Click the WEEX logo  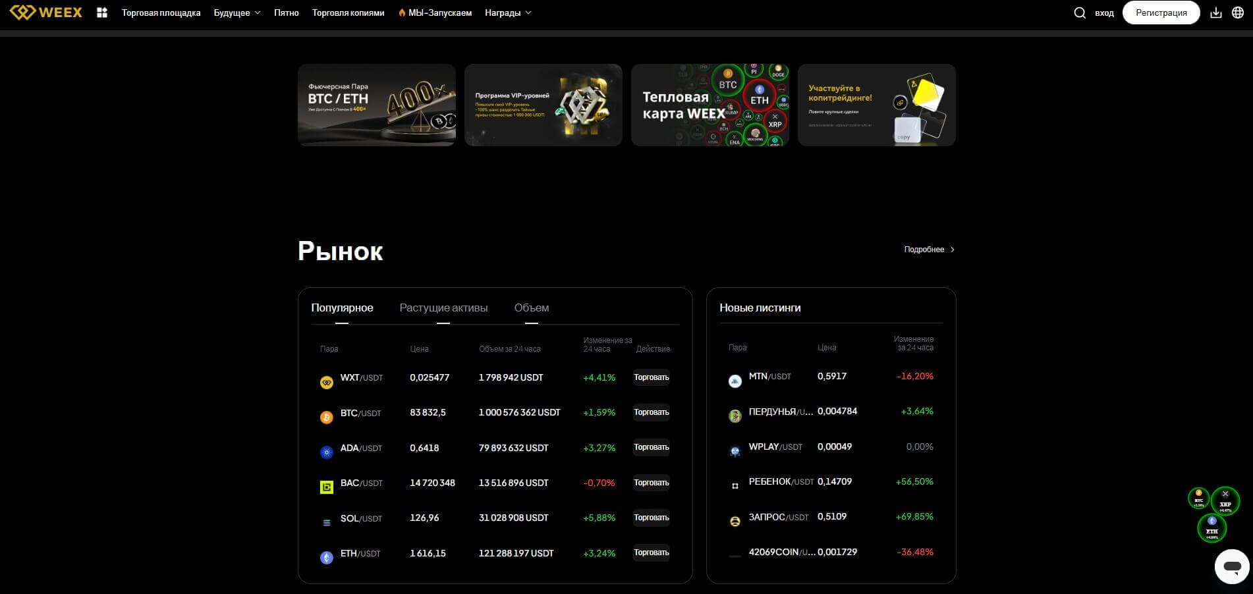(x=46, y=13)
